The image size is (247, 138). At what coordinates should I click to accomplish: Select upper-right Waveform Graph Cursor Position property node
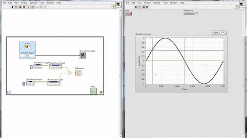click(x=56, y=67)
